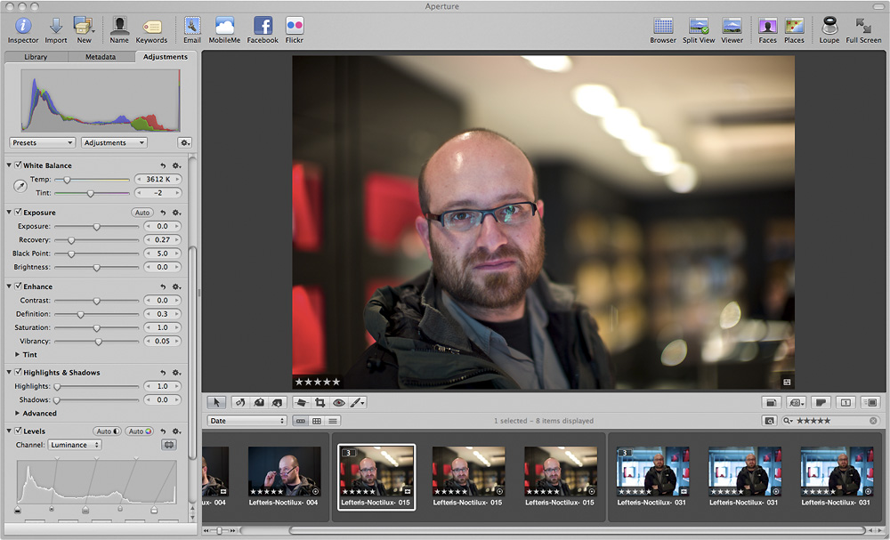Share photo via the Flickr icon

295,26
